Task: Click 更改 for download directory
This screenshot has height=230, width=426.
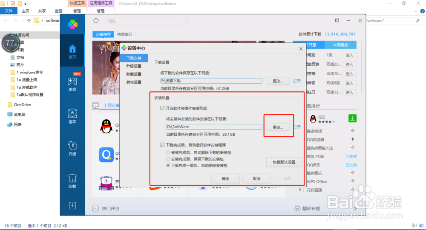Action: [x=278, y=81]
